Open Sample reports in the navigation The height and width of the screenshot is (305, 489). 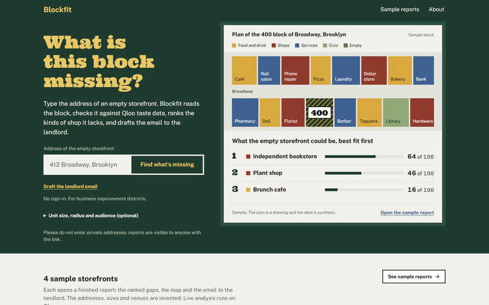click(x=399, y=9)
